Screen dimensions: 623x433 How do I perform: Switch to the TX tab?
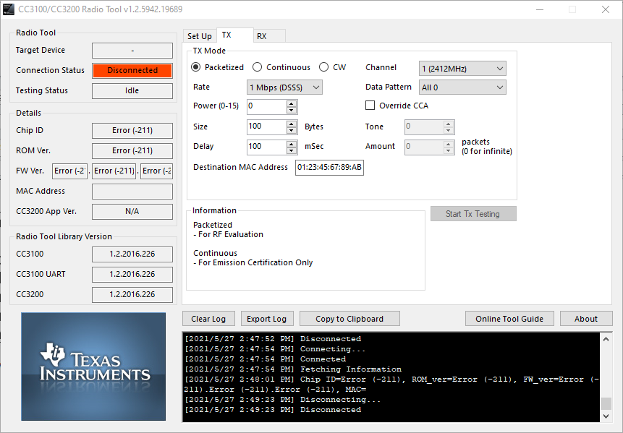[235, 35]
